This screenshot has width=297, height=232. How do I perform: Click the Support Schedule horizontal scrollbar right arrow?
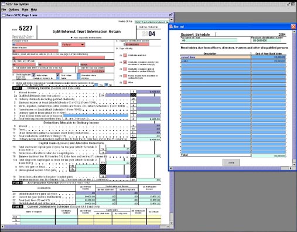coord(291,168)
